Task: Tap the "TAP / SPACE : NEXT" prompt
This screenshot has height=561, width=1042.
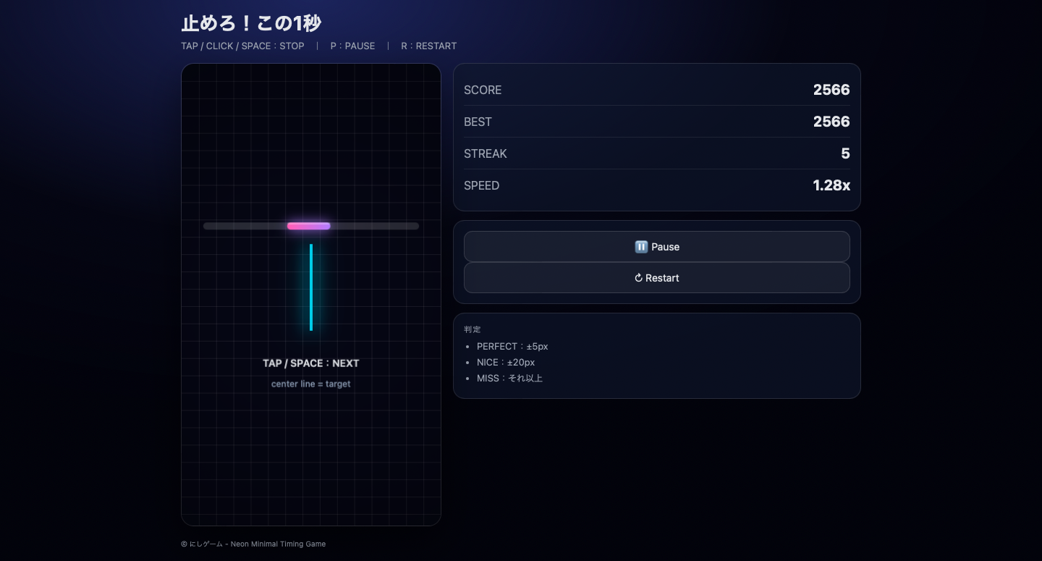Action: click(311, 363)
